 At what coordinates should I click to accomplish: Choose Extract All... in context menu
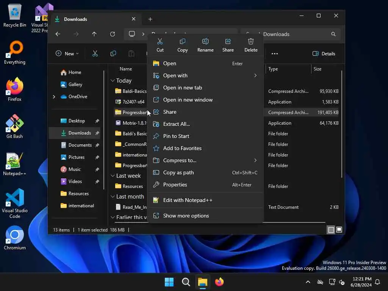coord(205,124)
